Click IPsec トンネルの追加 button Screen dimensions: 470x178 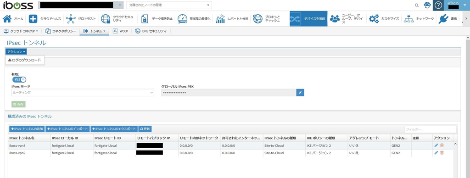point(27,129)
